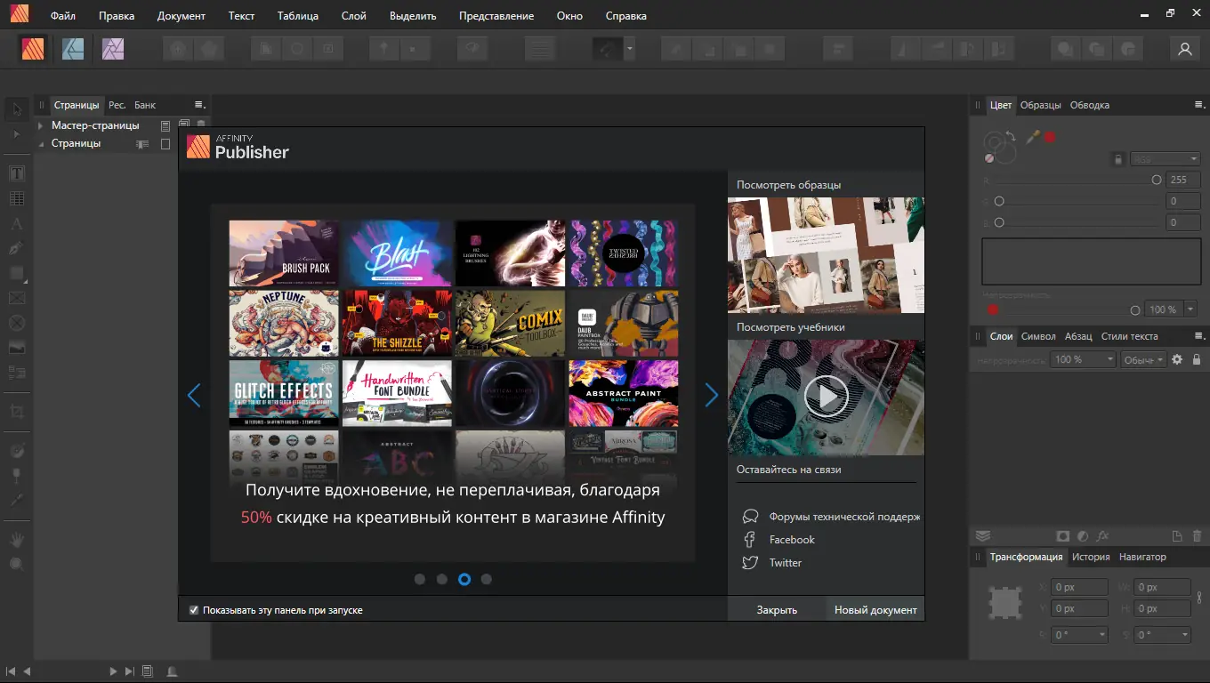Open the samples collage thumbnail
This screenshot has height=683, width=1210.
pos(826,255)
